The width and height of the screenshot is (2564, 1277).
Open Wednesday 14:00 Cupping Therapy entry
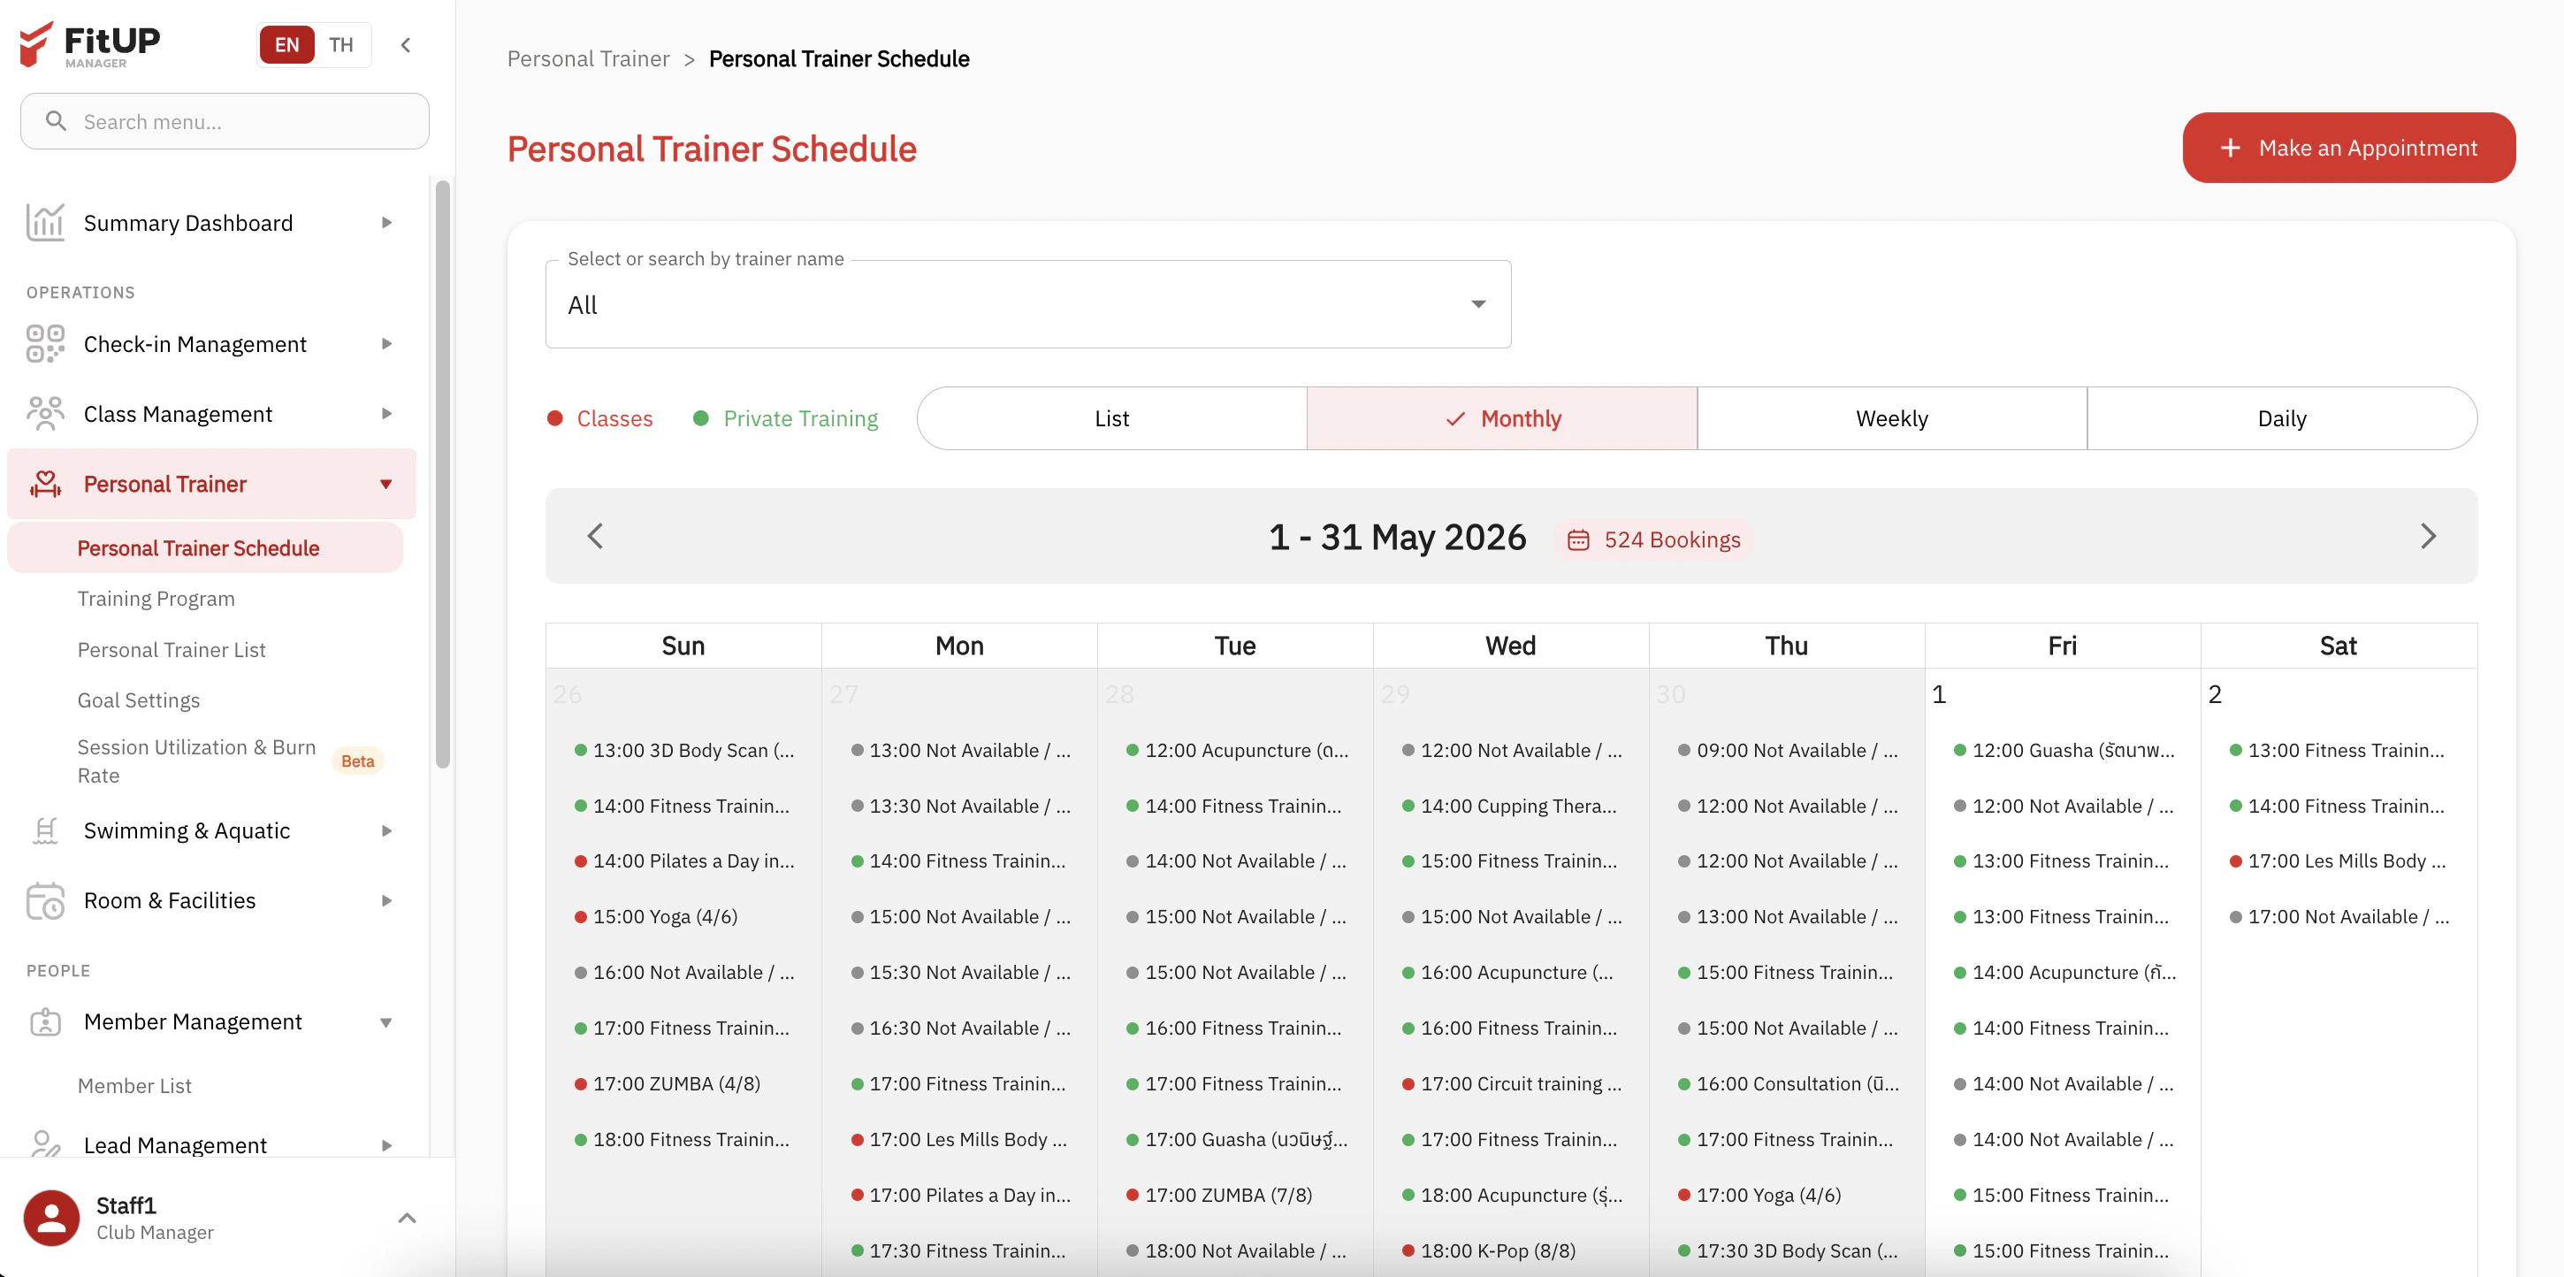coord(1510,806)
